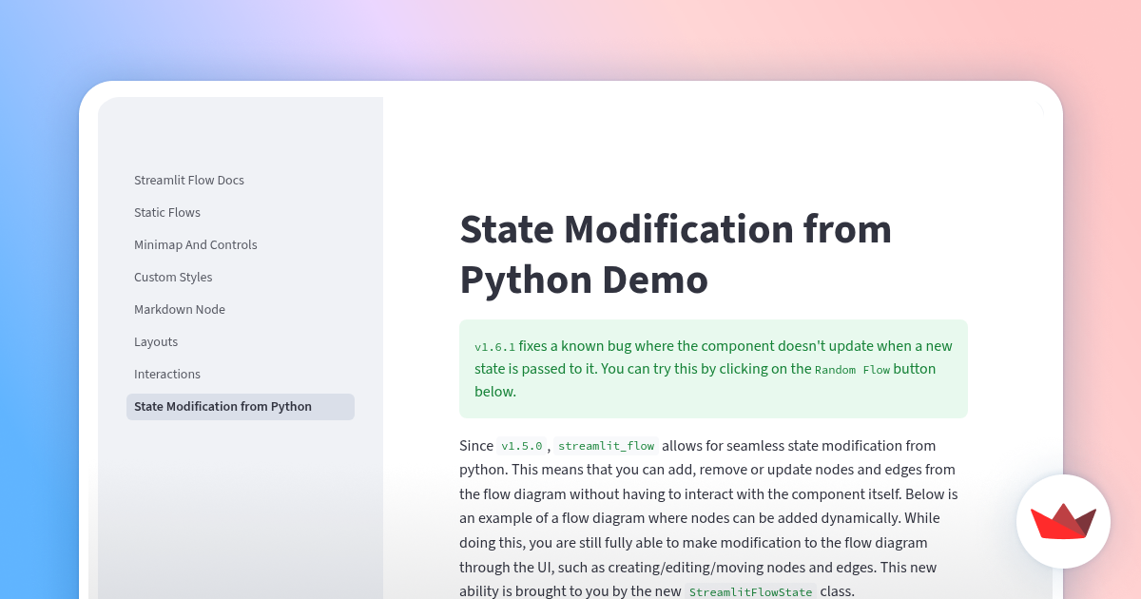This screenshot has height=599, width=1141.
Task: Click the streamlit_flow inline code label
Action: [607, 446]
